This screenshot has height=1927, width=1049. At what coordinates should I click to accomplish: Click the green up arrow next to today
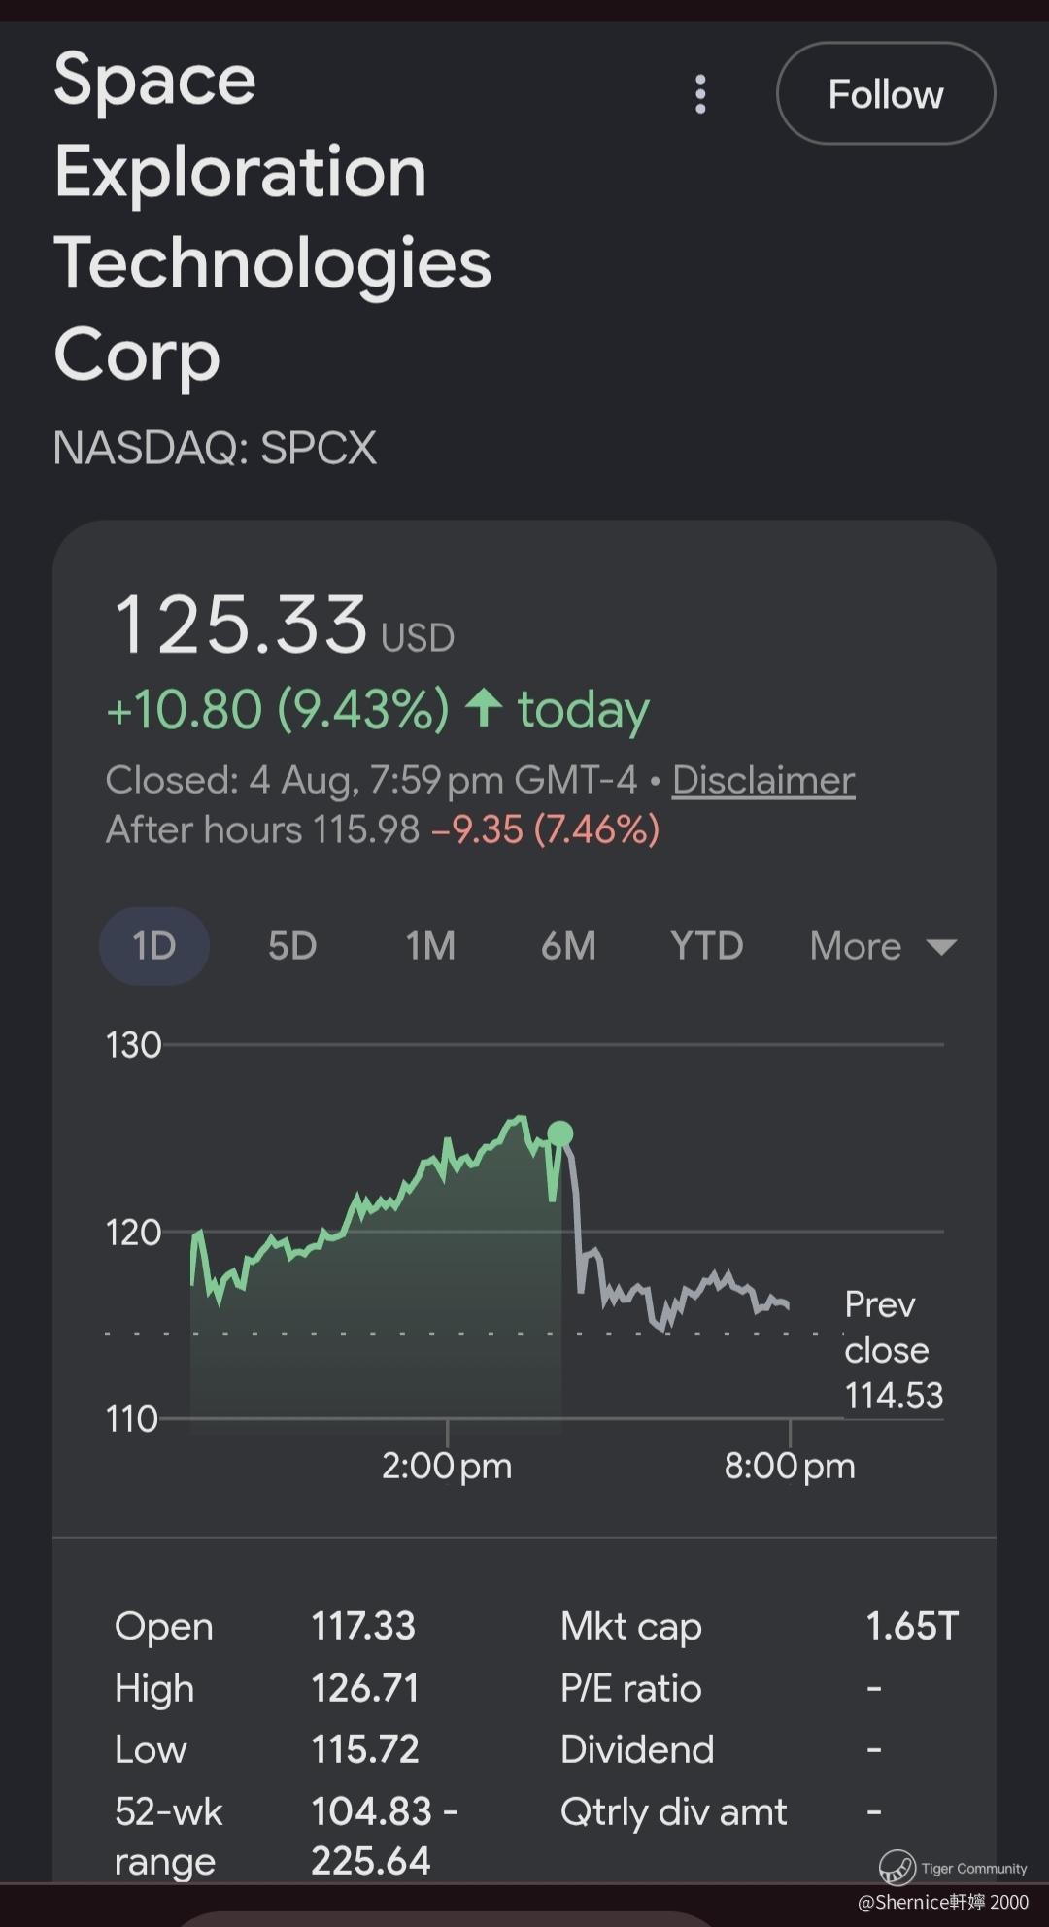(483, 708)
